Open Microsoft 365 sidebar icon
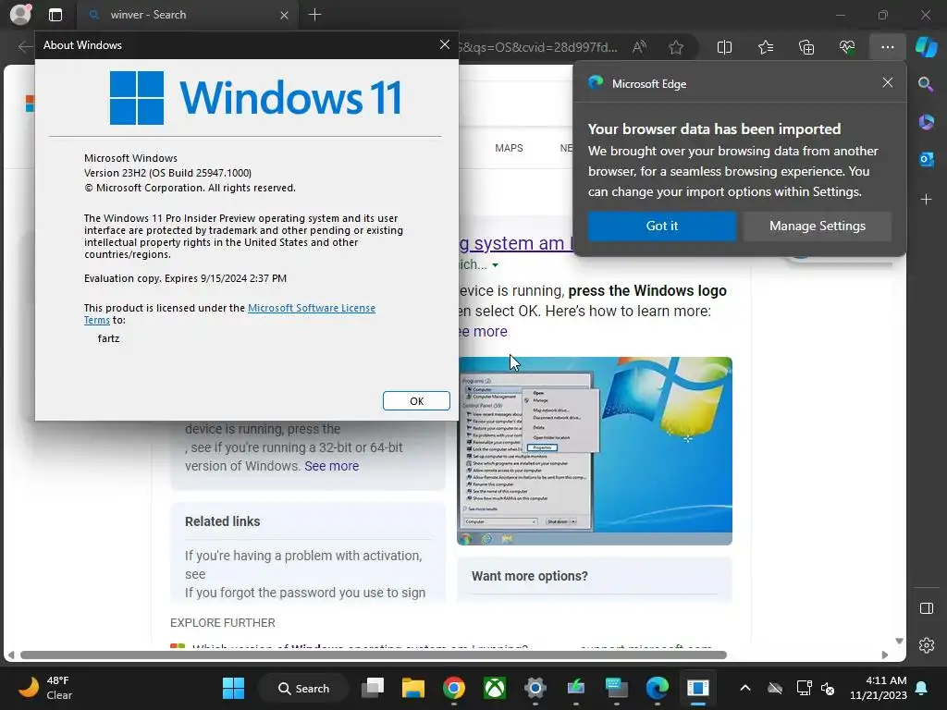Image resolution: width=947 pixels, height=710 pixels. 926,121
